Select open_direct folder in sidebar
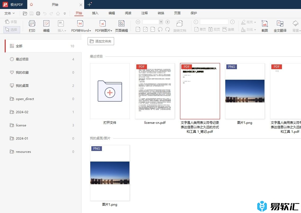 coord(43,99)
